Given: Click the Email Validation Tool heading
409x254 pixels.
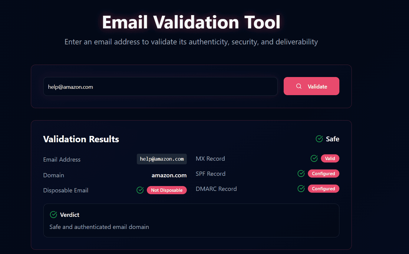Looking at the screenshot, I should point(191,22).
